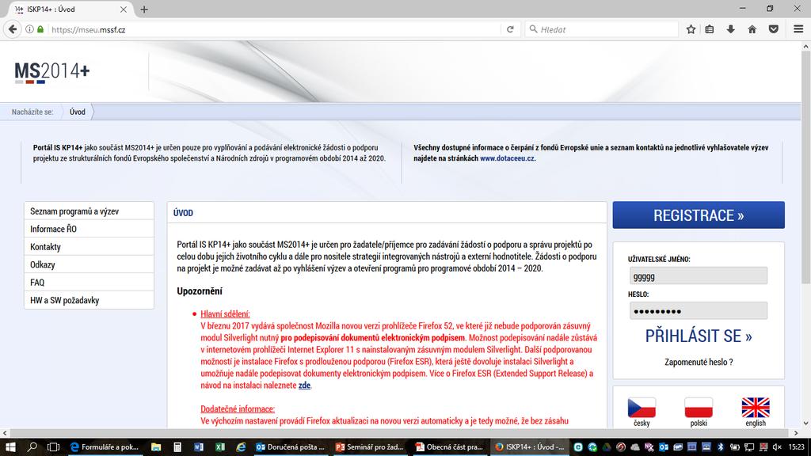The height and width of the screenshot is (456, 811).
Task: Open a new browser tab with plus
Action: click(x=144, y=9)
